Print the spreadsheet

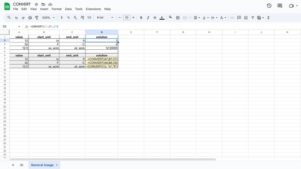[30, 18]
